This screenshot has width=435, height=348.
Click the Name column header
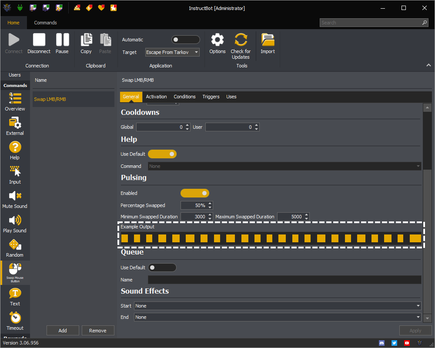click(x=41, y=80)
